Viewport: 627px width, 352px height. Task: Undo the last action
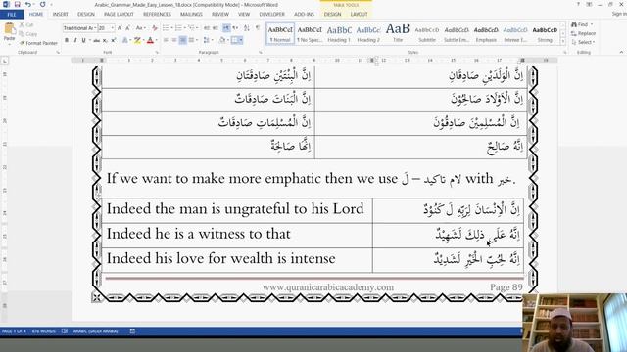pos(28,4)
